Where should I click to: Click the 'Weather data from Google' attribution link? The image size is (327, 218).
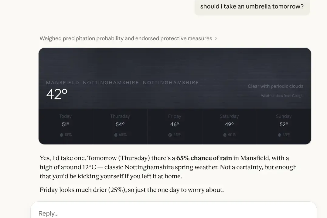click(282, 96)
